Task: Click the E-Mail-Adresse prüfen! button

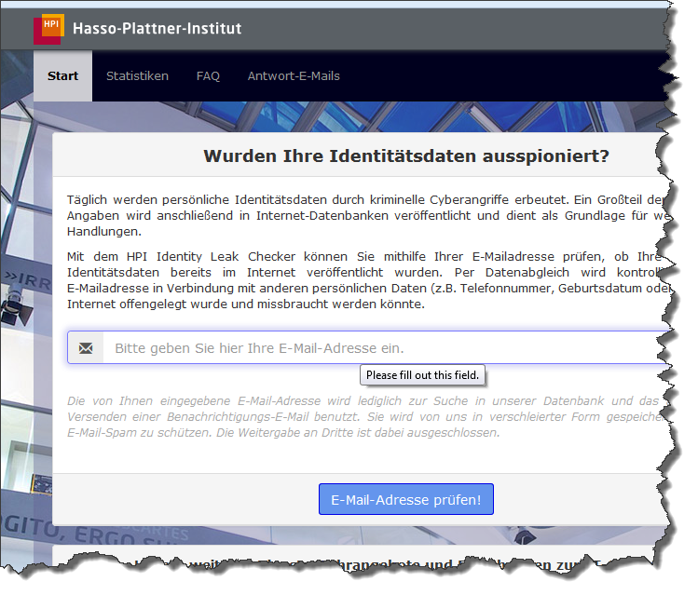Action: (x=406, y=499)
